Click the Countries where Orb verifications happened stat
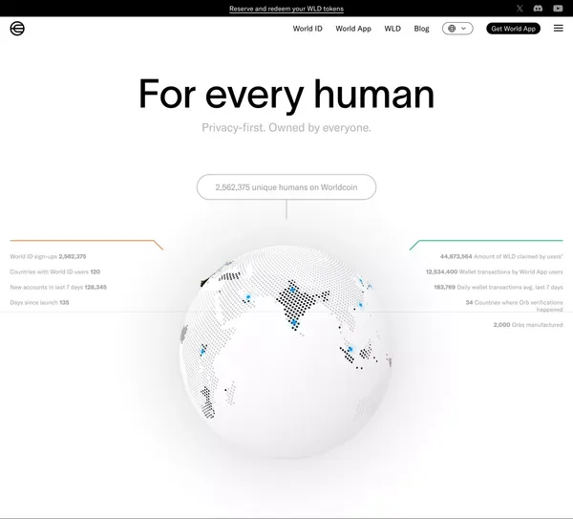 pos(514,306)
